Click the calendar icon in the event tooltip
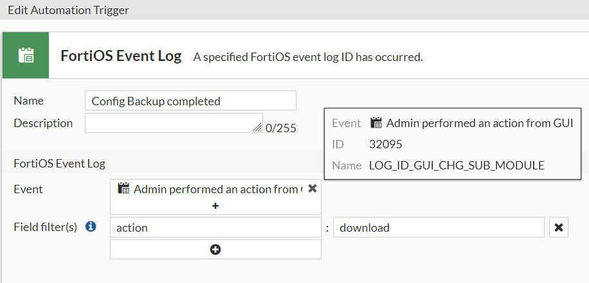 click(x=377, y=123)
